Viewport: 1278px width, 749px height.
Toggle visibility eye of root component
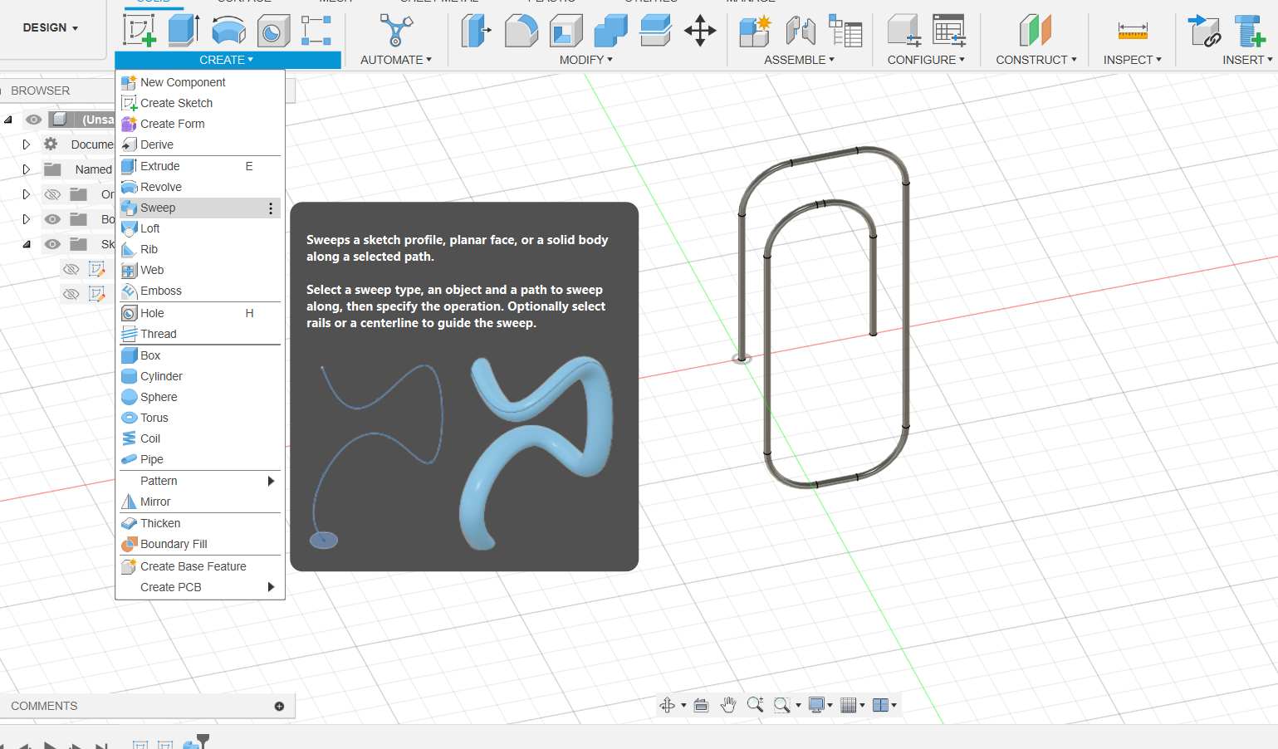click(33, 120)
